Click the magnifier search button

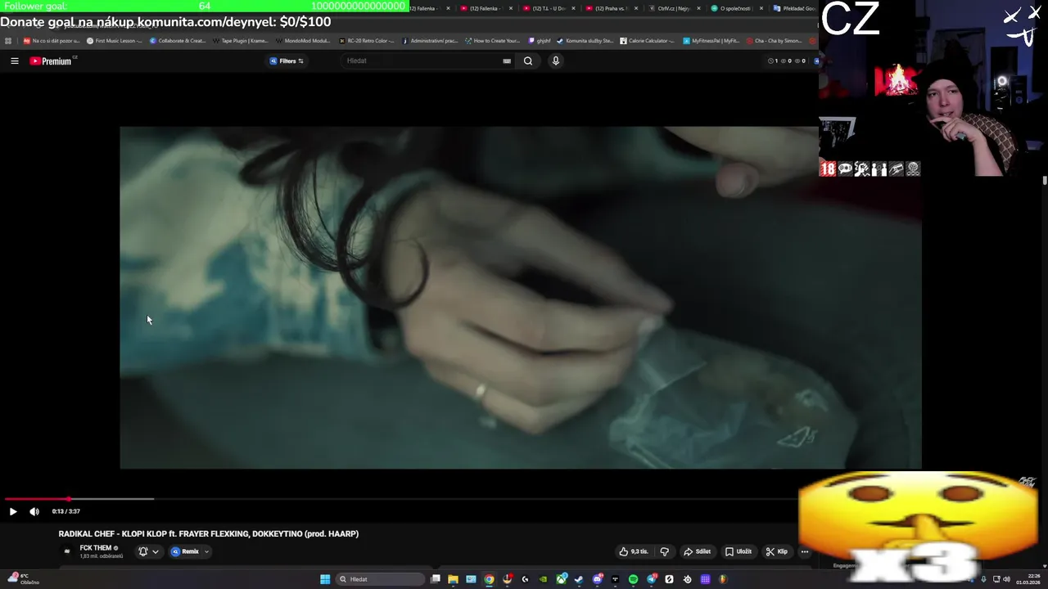tap(528, 61)
